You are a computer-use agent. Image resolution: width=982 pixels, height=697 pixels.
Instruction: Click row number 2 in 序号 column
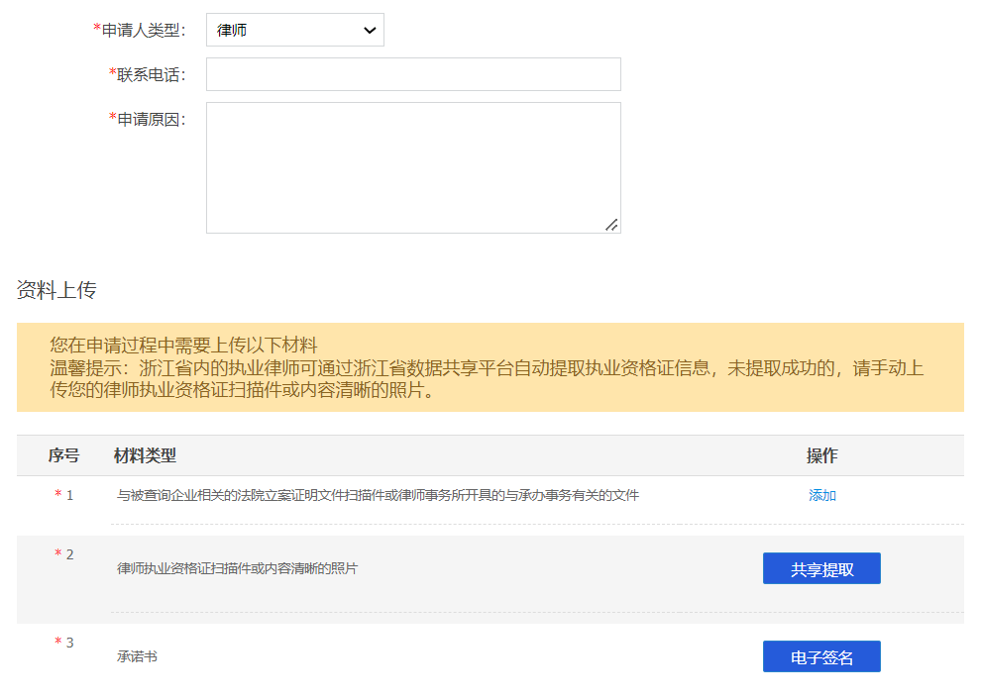click(x=69, y=553)
